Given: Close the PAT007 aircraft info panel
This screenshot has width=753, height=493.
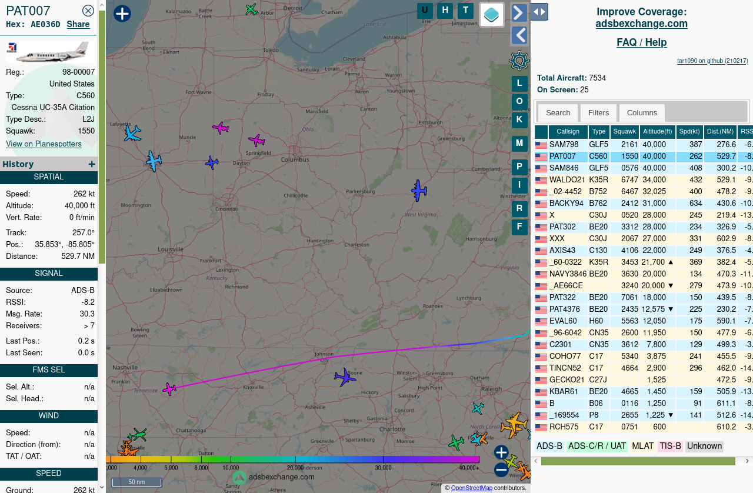Looking at the screenshot, I should [88, 11].
